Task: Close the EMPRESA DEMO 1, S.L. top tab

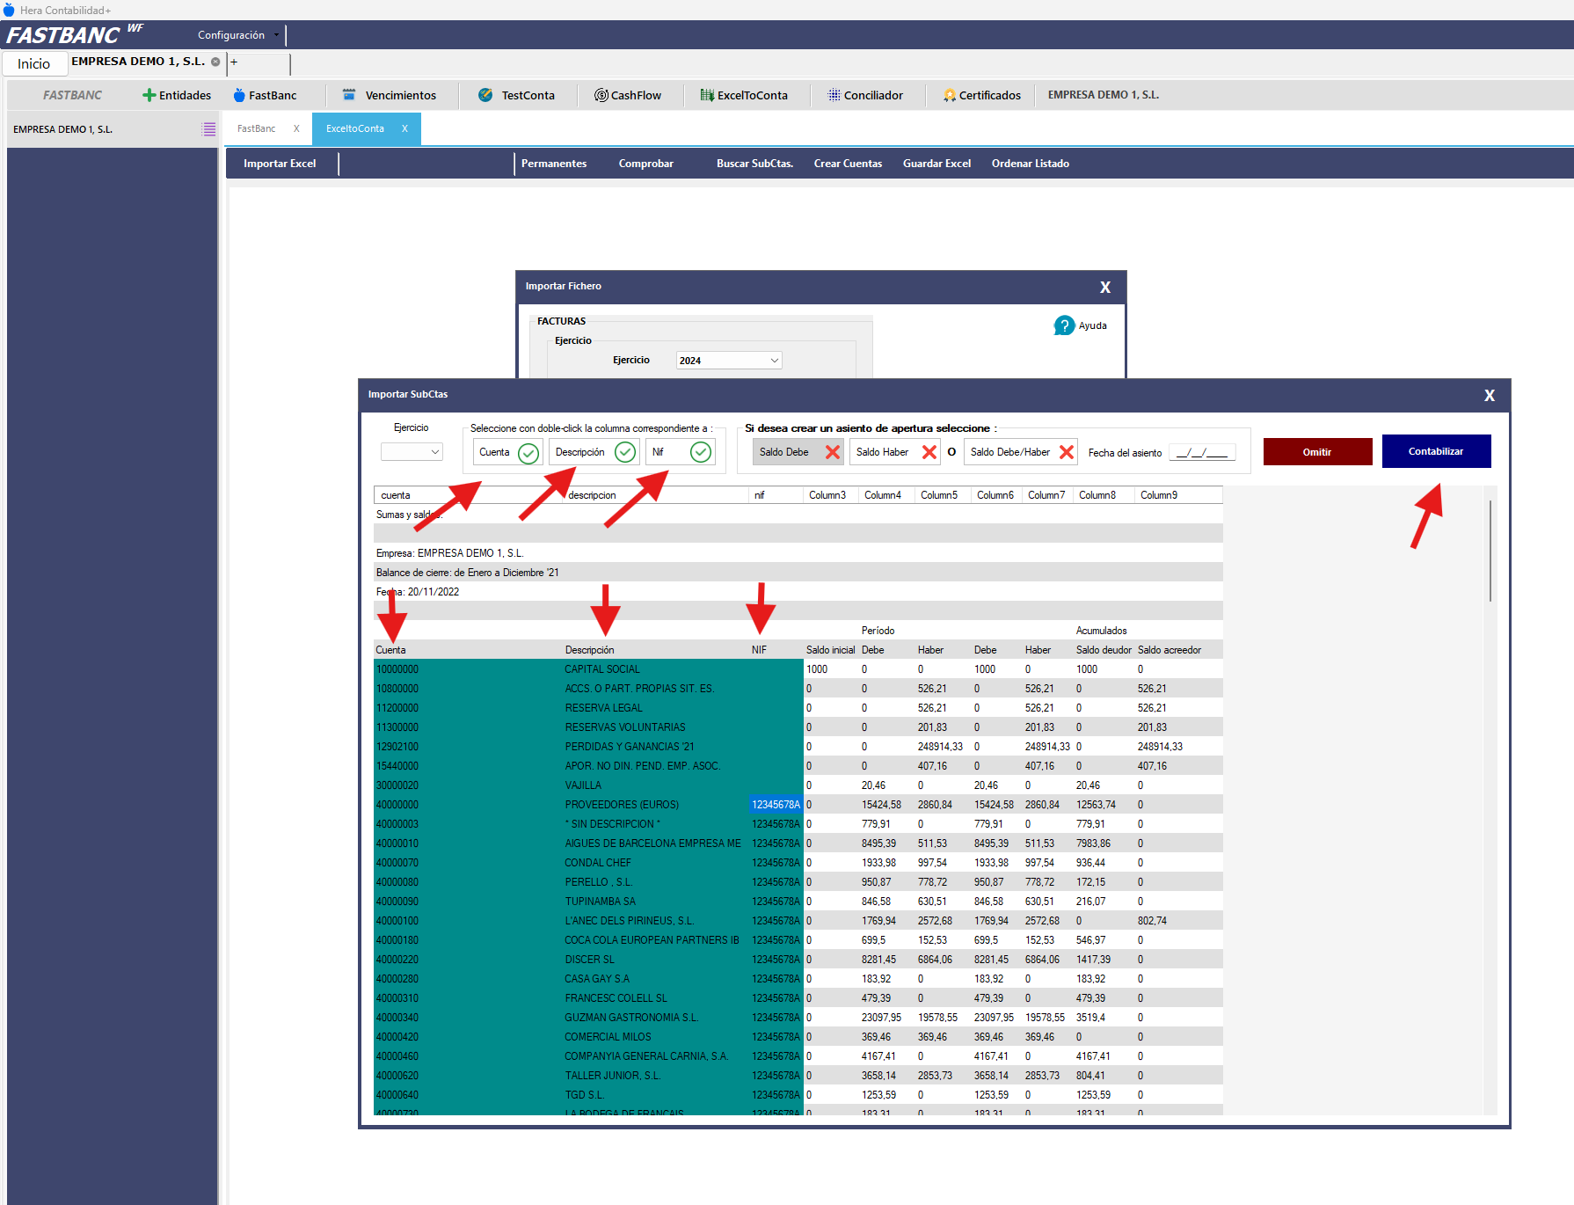Action: click(215, 62)
